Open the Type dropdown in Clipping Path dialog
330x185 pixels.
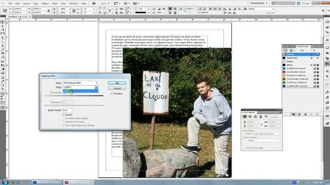pos(80,83)
